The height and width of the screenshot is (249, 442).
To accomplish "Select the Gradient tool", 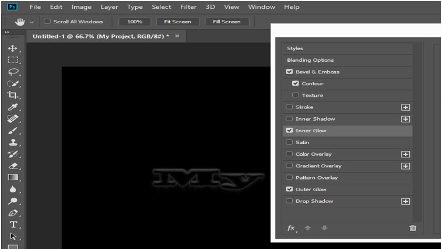I will click(13, 177).
